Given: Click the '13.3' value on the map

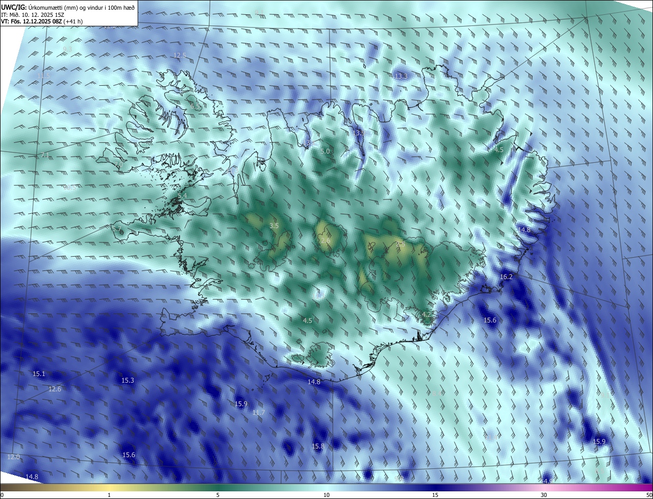Looking at the screenshot, I should click(401, 76).
